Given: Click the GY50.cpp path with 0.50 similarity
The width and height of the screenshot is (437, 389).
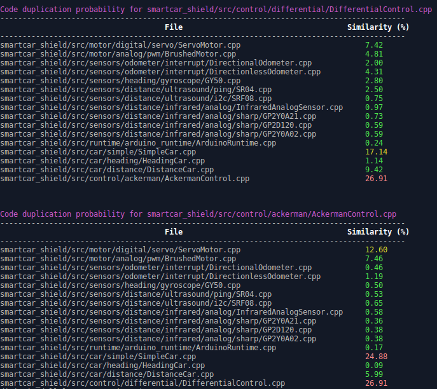Looking at the screenshot, I should [x=120, y=285].
